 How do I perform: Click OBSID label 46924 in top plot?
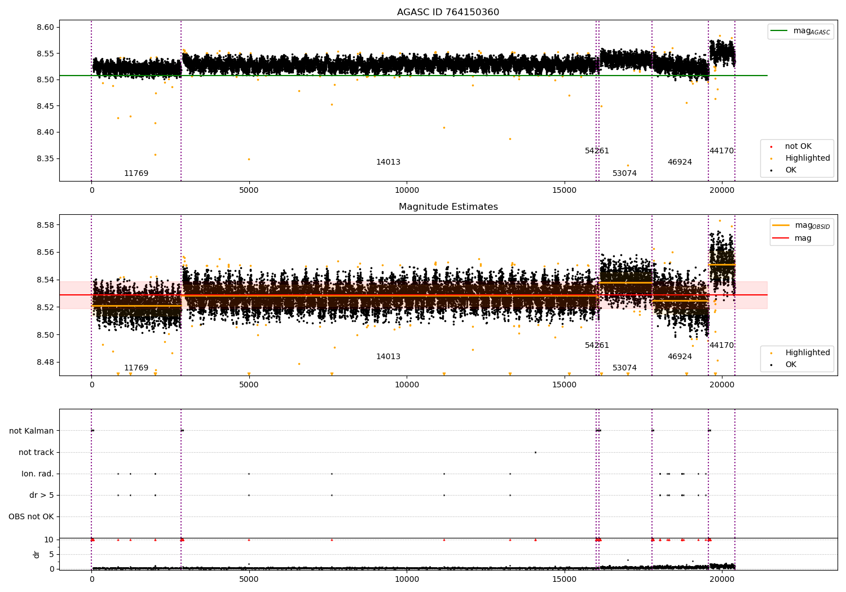680,162
